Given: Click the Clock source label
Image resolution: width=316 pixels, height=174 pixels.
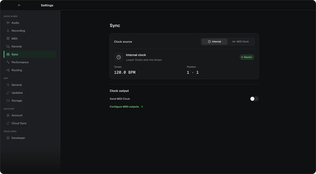Looking at the screenshot, I should tap(123, 42).
